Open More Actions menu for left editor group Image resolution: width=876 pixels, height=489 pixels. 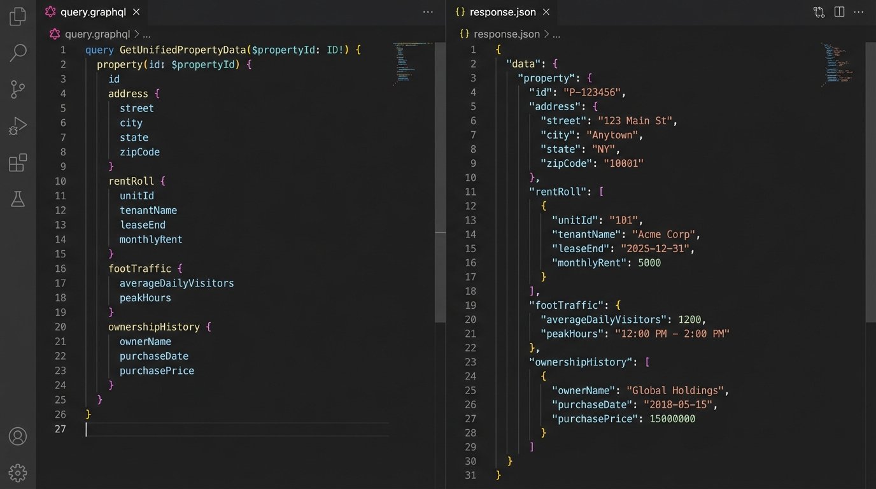(x=428, y=12)
